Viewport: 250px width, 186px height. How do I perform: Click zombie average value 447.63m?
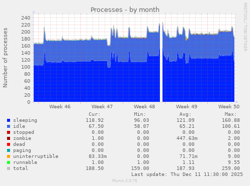(x=187, y=138)
